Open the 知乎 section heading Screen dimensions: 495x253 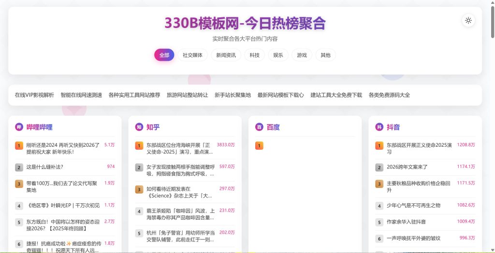coord(153,127)
